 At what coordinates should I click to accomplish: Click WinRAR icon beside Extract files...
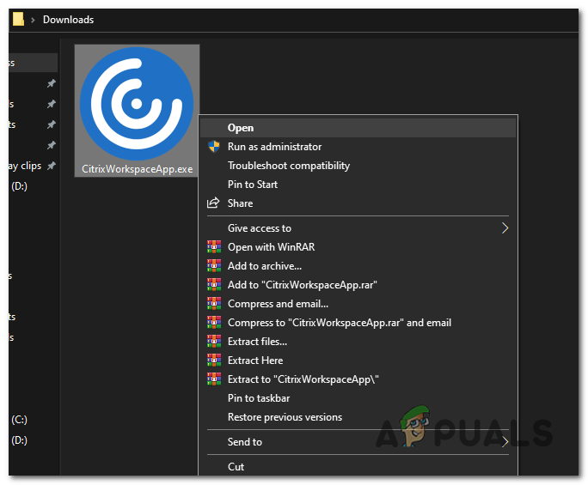(x=214, y=341)
